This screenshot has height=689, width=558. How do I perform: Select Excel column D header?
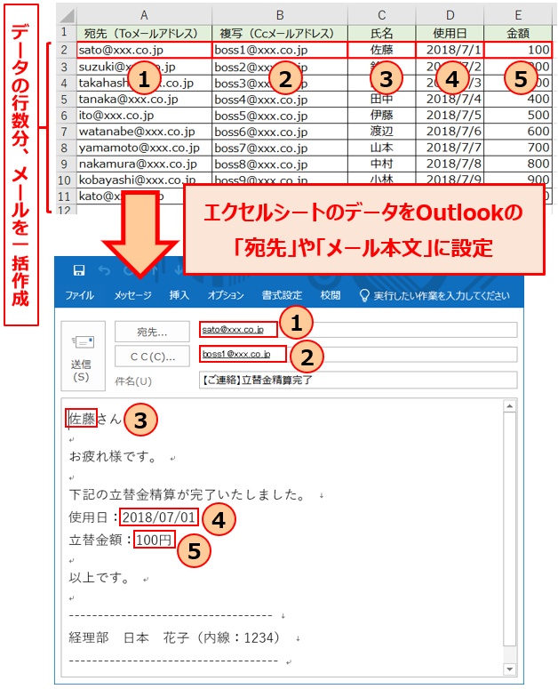point(450,15)
